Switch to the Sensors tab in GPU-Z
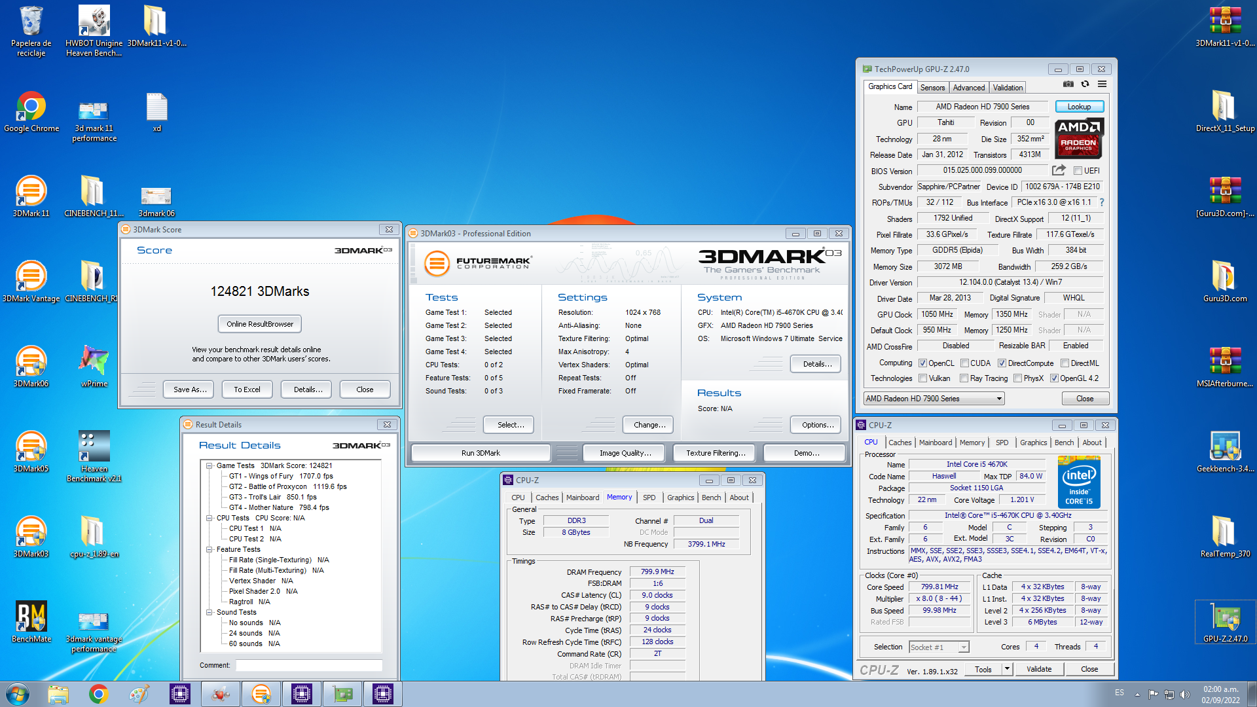This screenshot has width=1257, height=707. coord(932,88)
